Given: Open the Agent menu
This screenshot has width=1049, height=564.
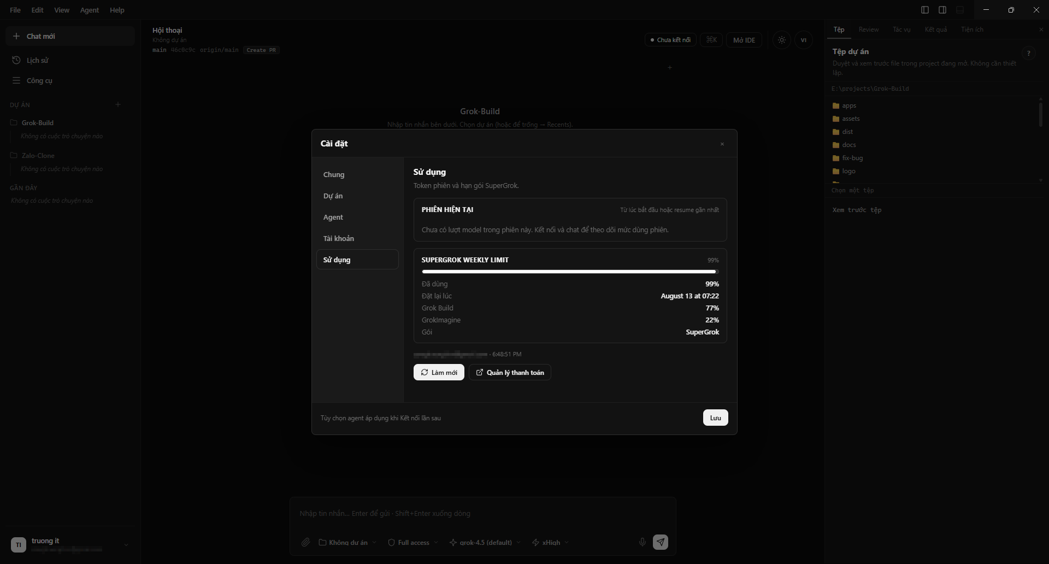Looking at the screenshot, I should click(x=90, y=10).
